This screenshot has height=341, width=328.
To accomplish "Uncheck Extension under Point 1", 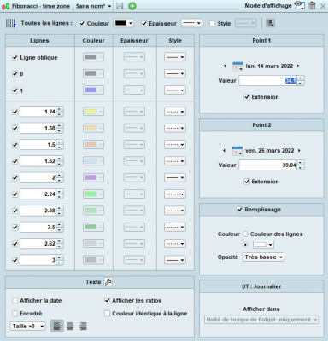I will click(247, 97).
